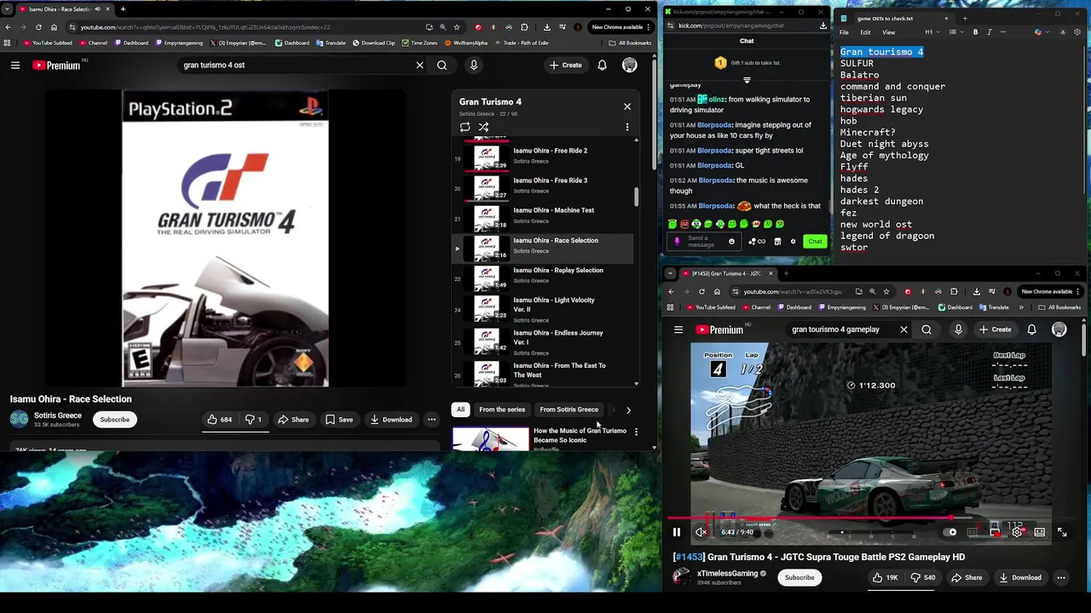
Task: Run search for 'gran turismo 4 ost'
Action: point(442,65)
